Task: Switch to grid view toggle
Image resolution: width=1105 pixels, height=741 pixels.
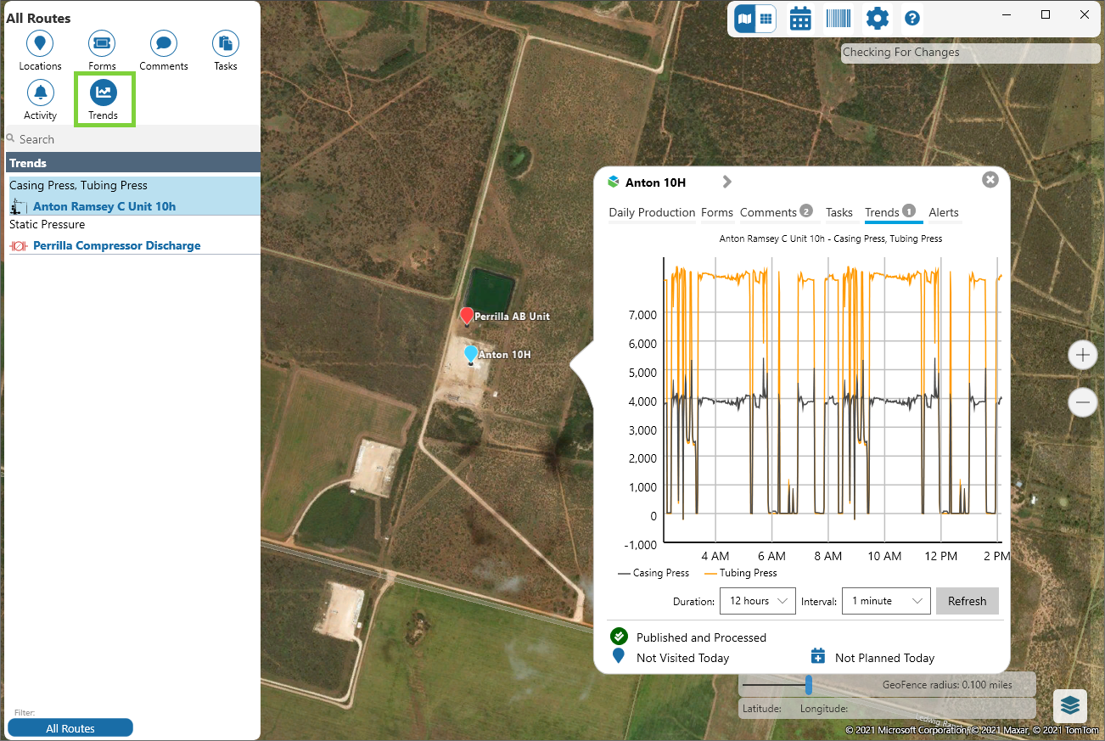Action: point(766,19)
